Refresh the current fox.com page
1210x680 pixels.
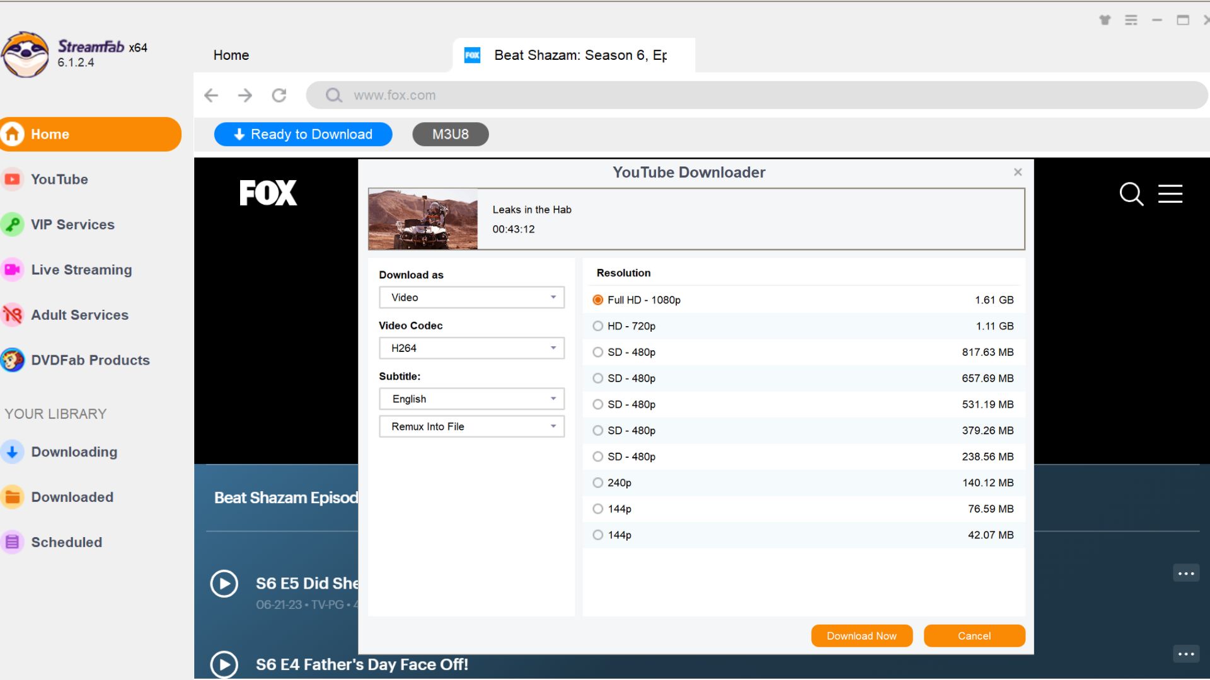click(x=279, y=95)
